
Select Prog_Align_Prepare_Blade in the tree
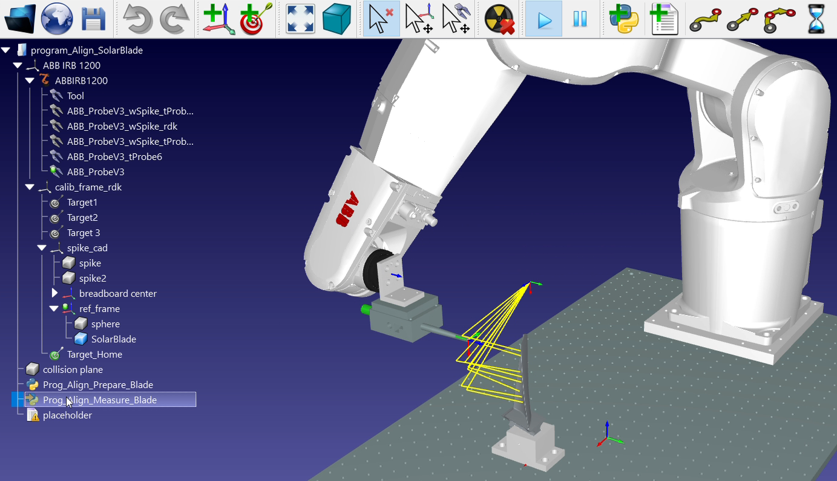coord(97,385)
